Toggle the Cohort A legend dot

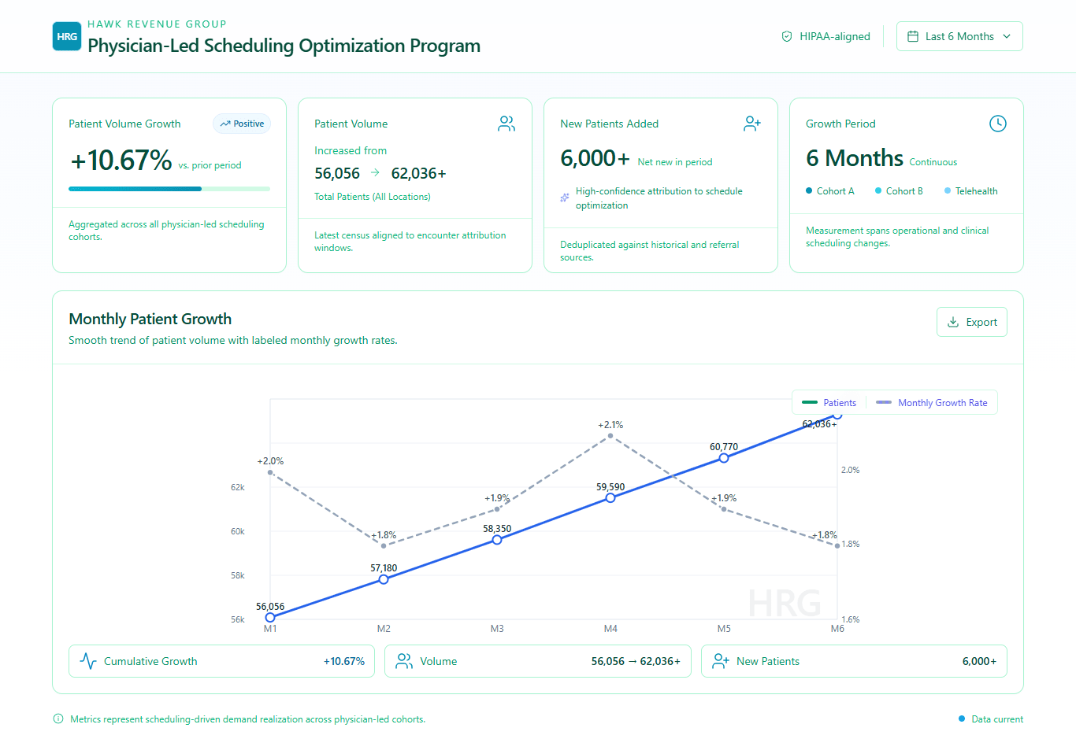809,191
